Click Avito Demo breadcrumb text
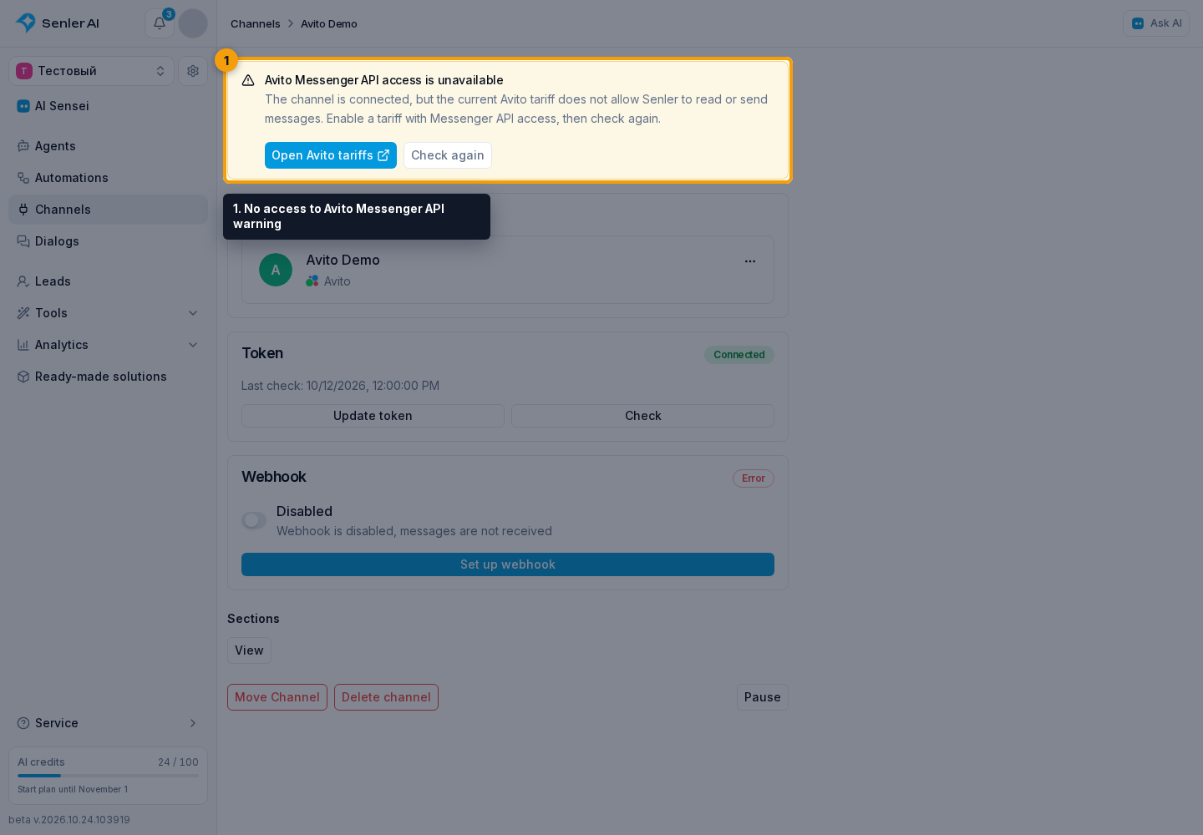The width and height of the screenshot is (1203, 835). point(329,23)
